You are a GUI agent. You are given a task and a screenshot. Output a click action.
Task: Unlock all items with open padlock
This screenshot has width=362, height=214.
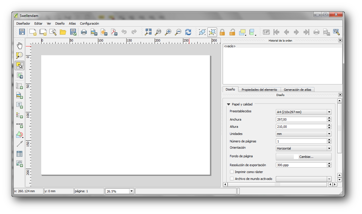pyautogui.click(x=232, y=32)
